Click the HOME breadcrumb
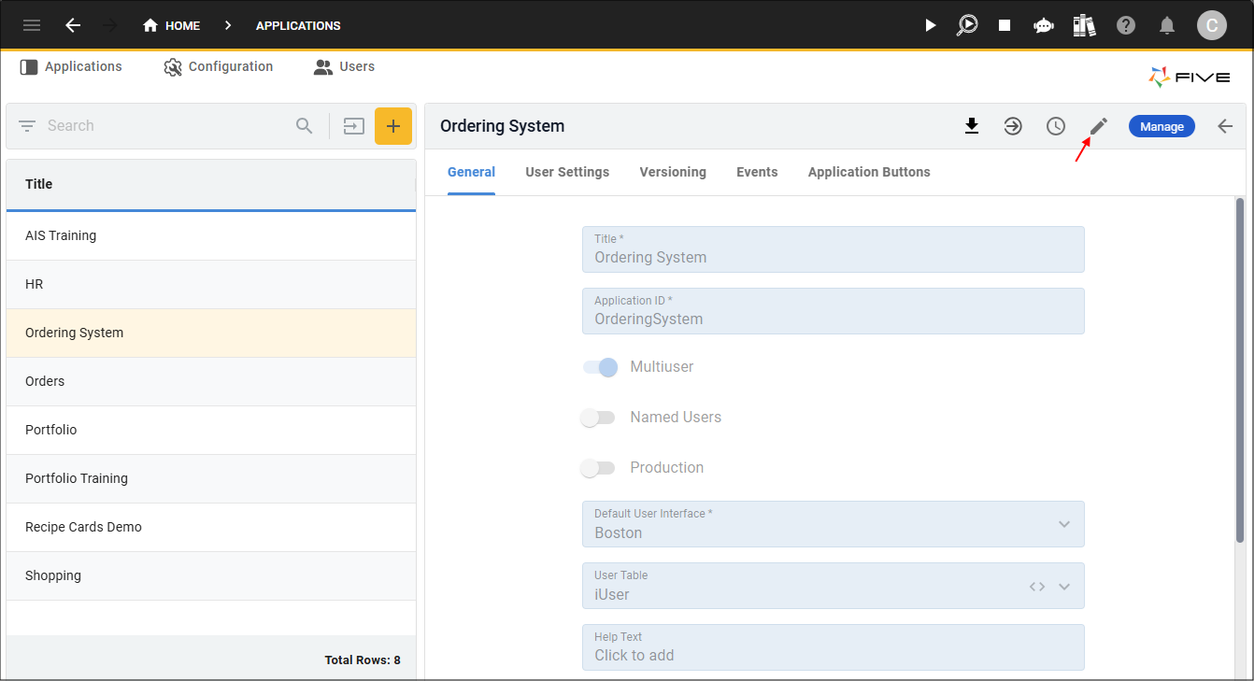This screenshot has width=1254, height=681. (172, 25)
